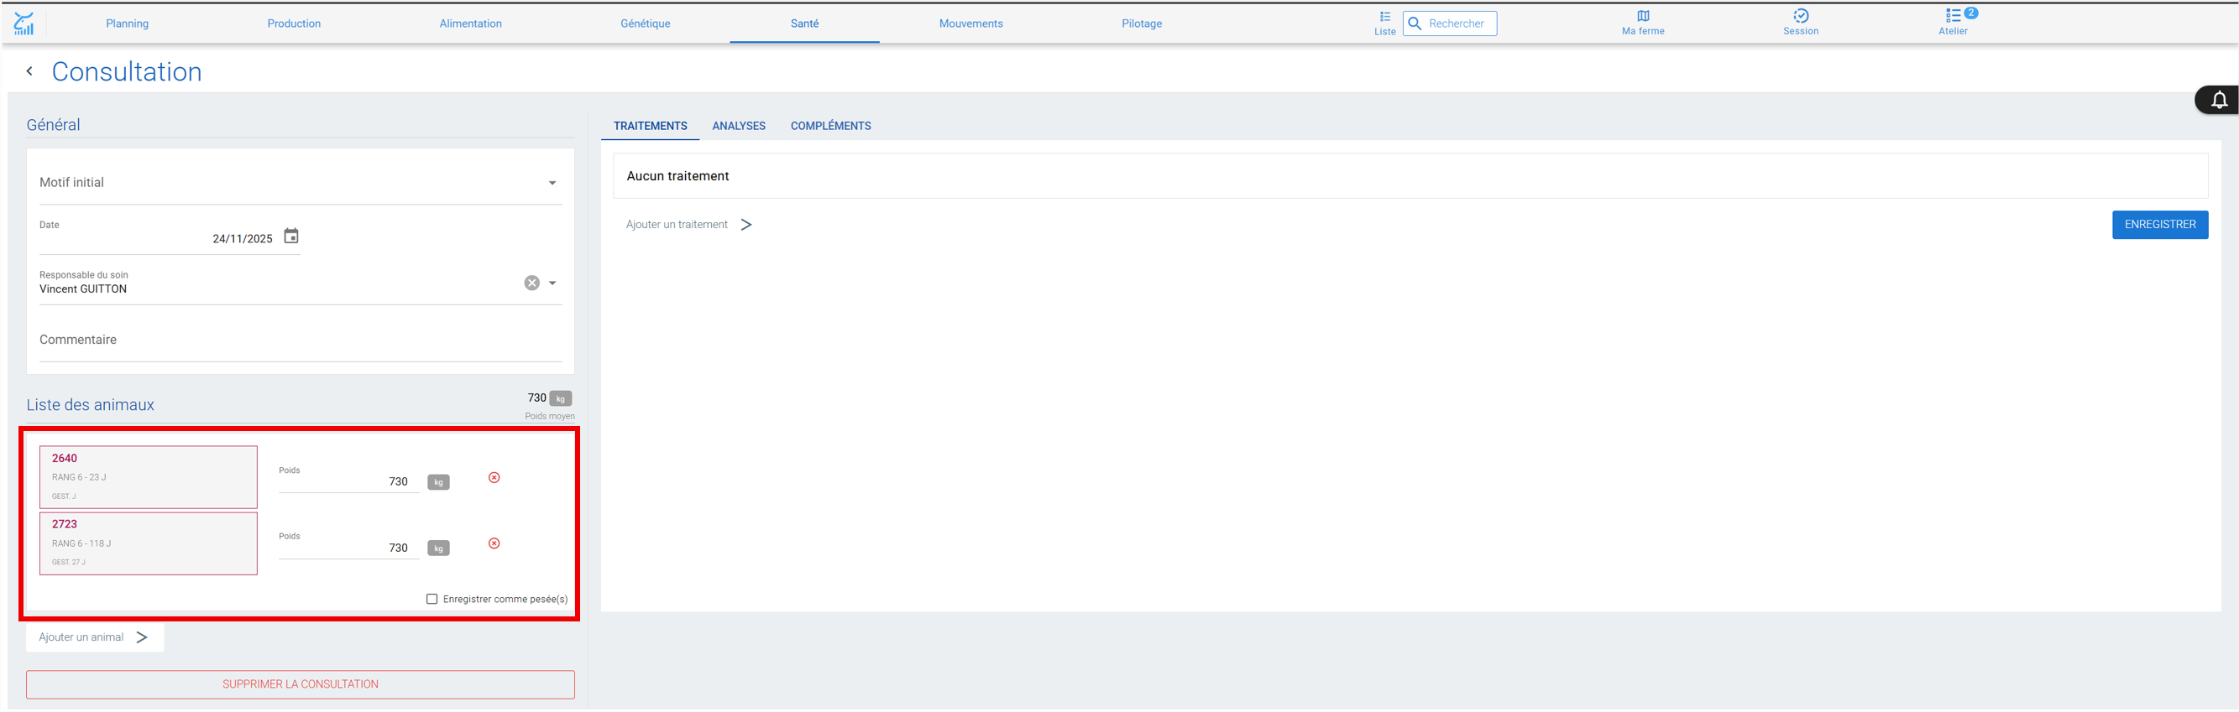Click SUPPRIMER LA CONSULTATION button

pyautogui.click(x=300, y=685)
